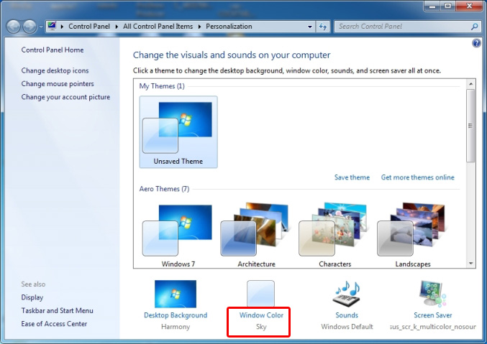The image size is (487, 344).
Task: Open Ease of Access Center link
Action: coord(54,324)
